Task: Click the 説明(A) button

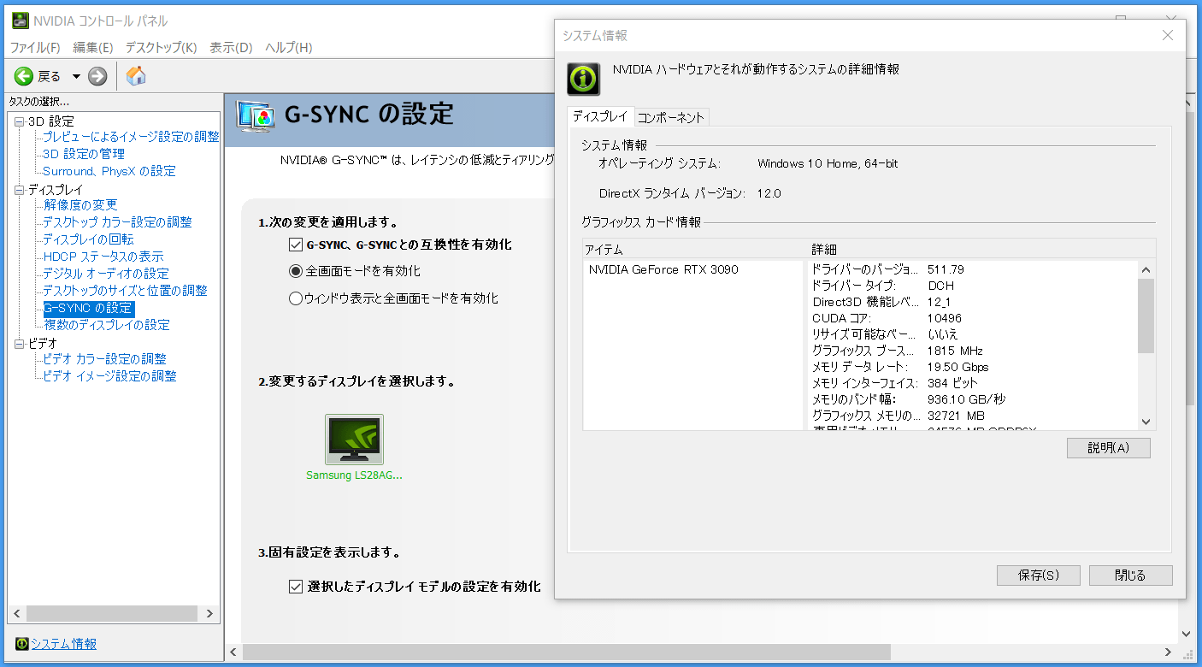Action: [1108, 448]
